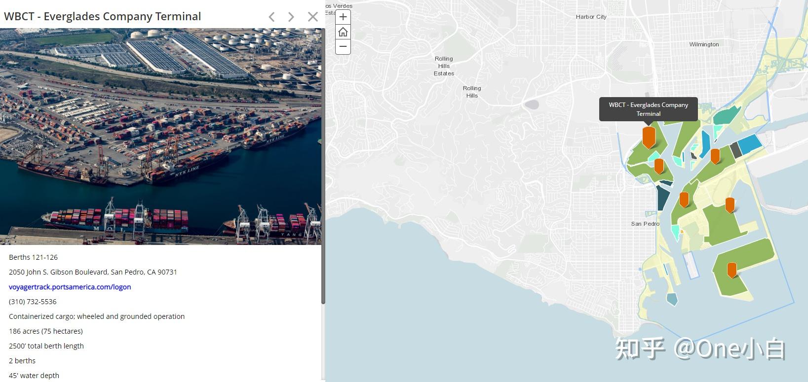This screenshot has width=808, height=382.
Task: Click the 186 acres (75 hectares) text
Action: click(x=46, y=331)
